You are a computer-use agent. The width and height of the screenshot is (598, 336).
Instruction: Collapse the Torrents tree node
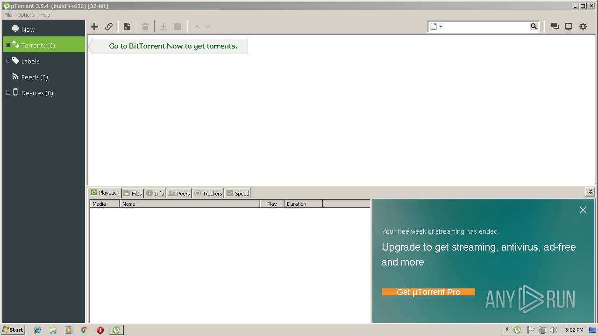coord(8,45)
